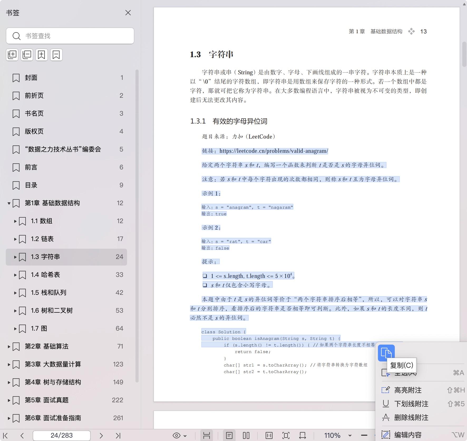Collapse the 第1章 基础数据结构 chapter

point(9,203)
